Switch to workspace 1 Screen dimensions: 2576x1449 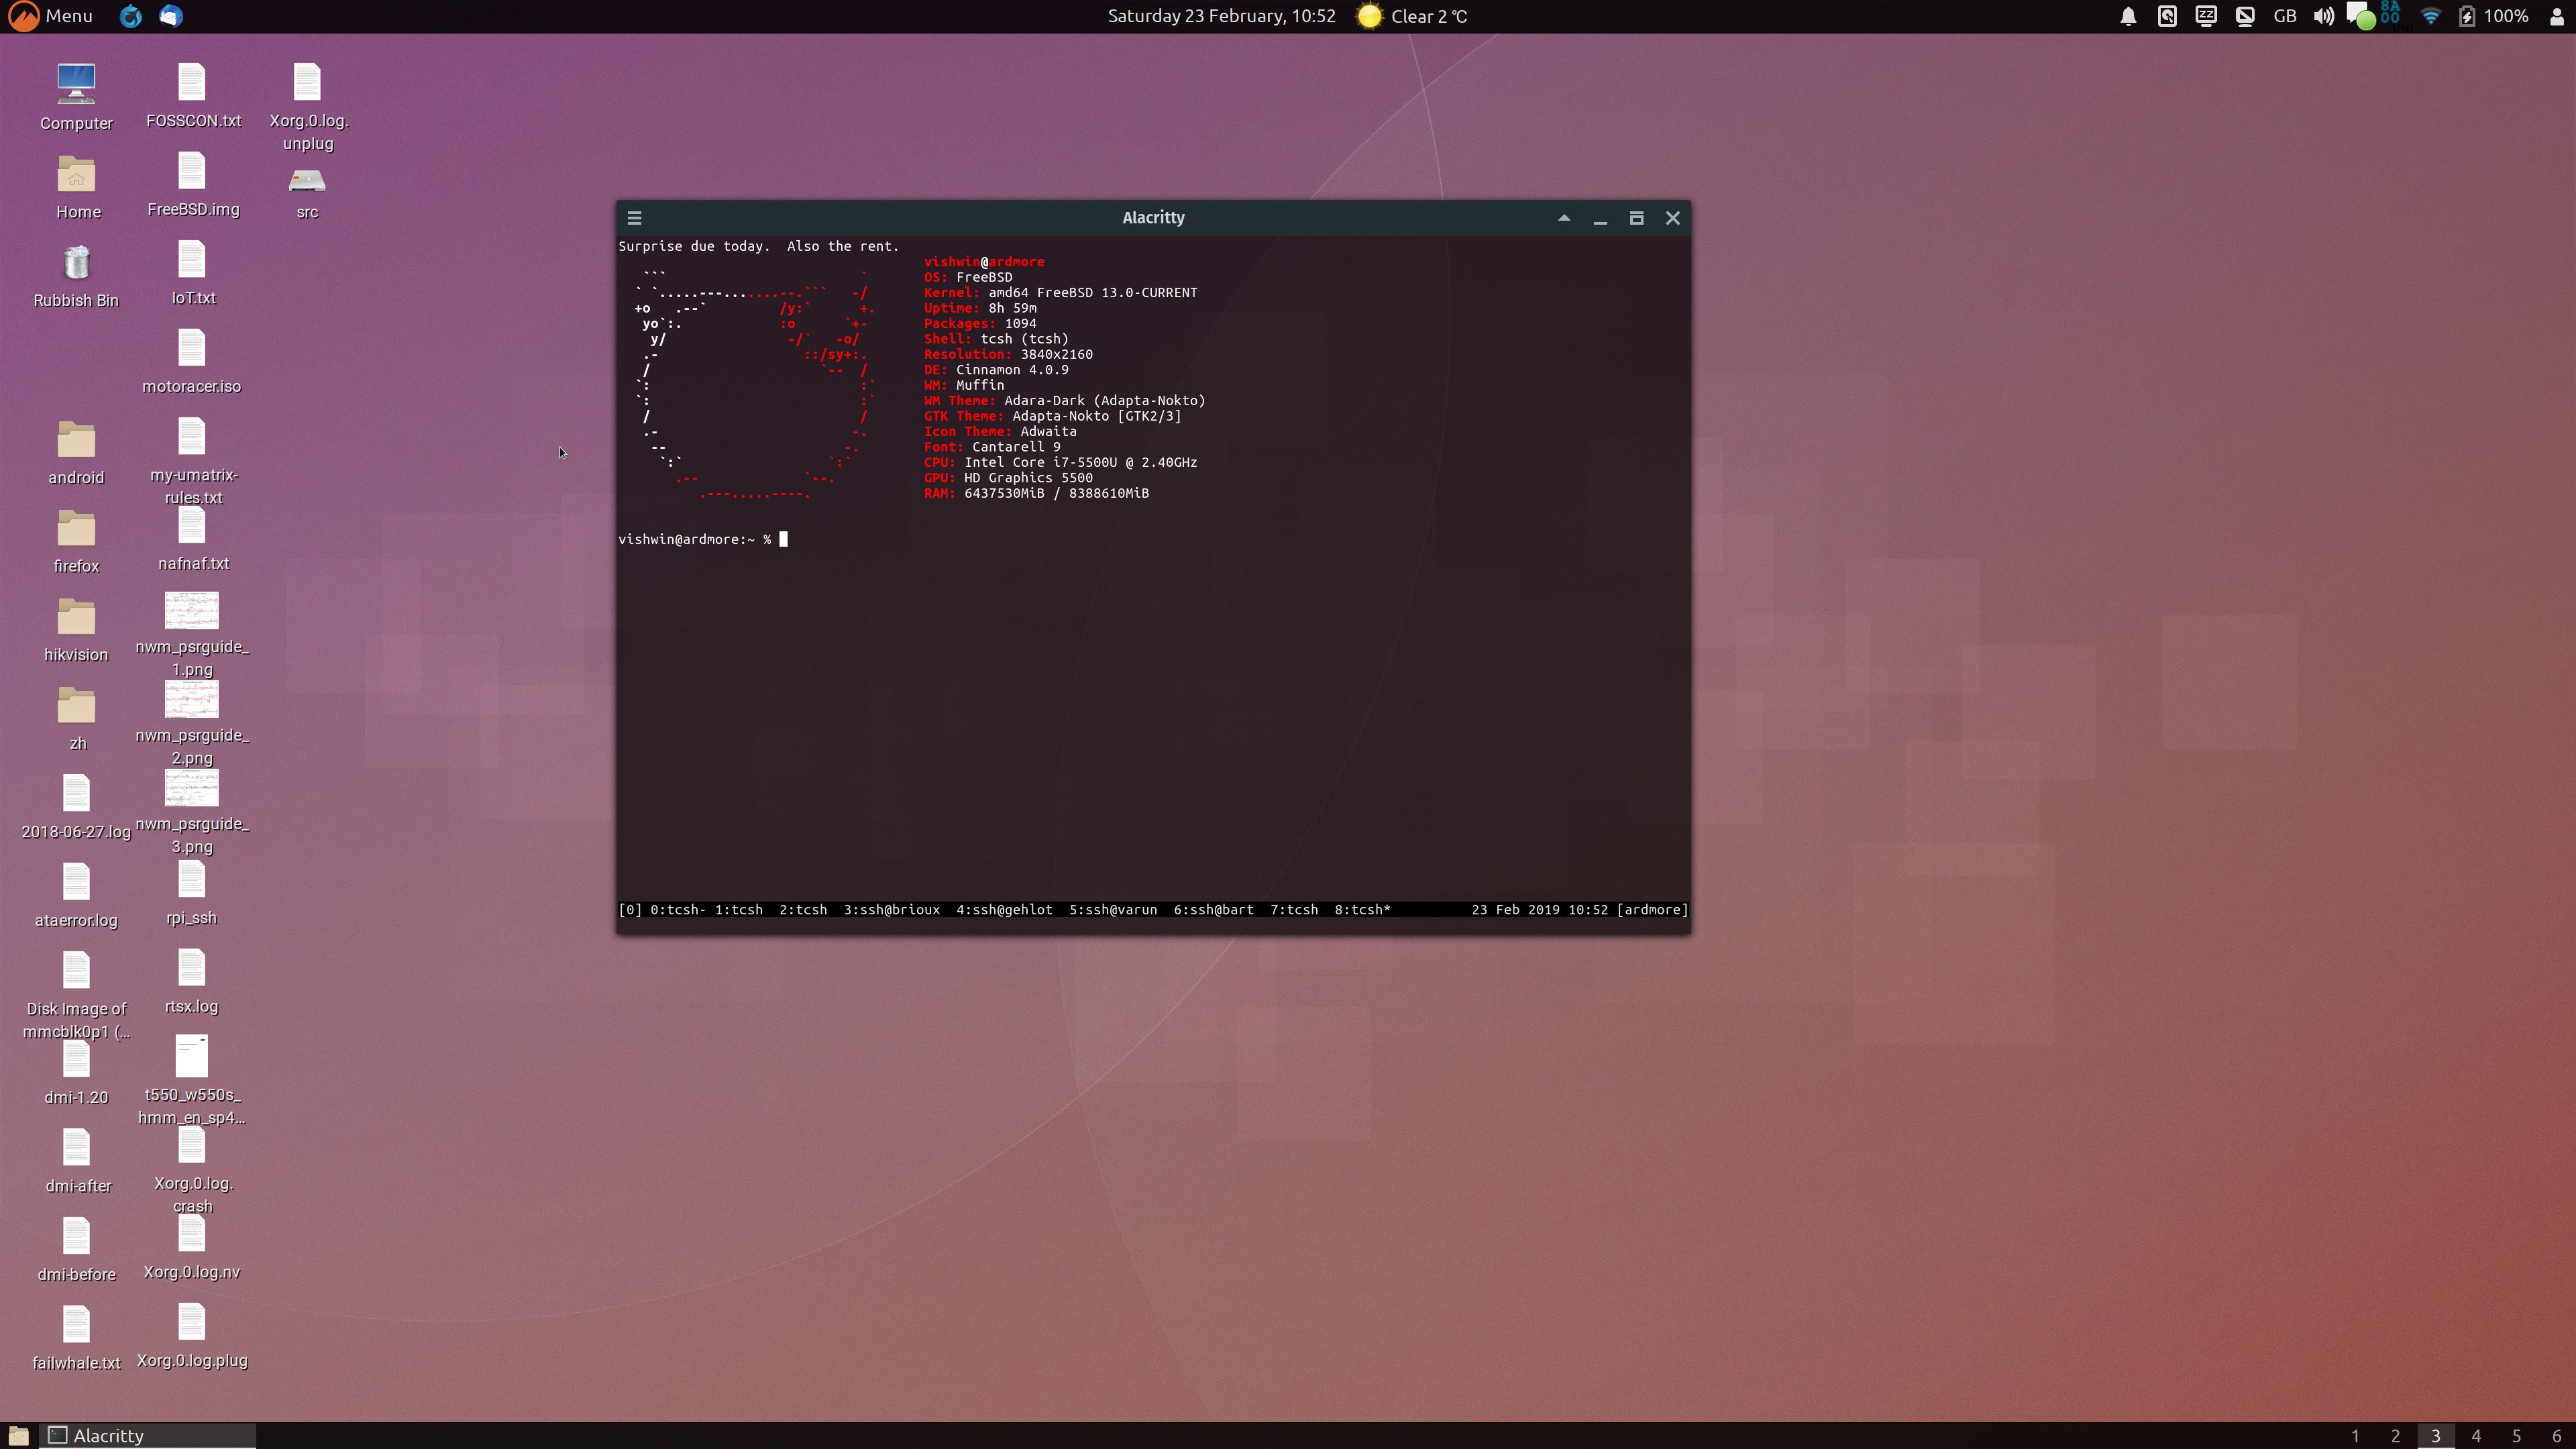(x=2355, y=1436)
